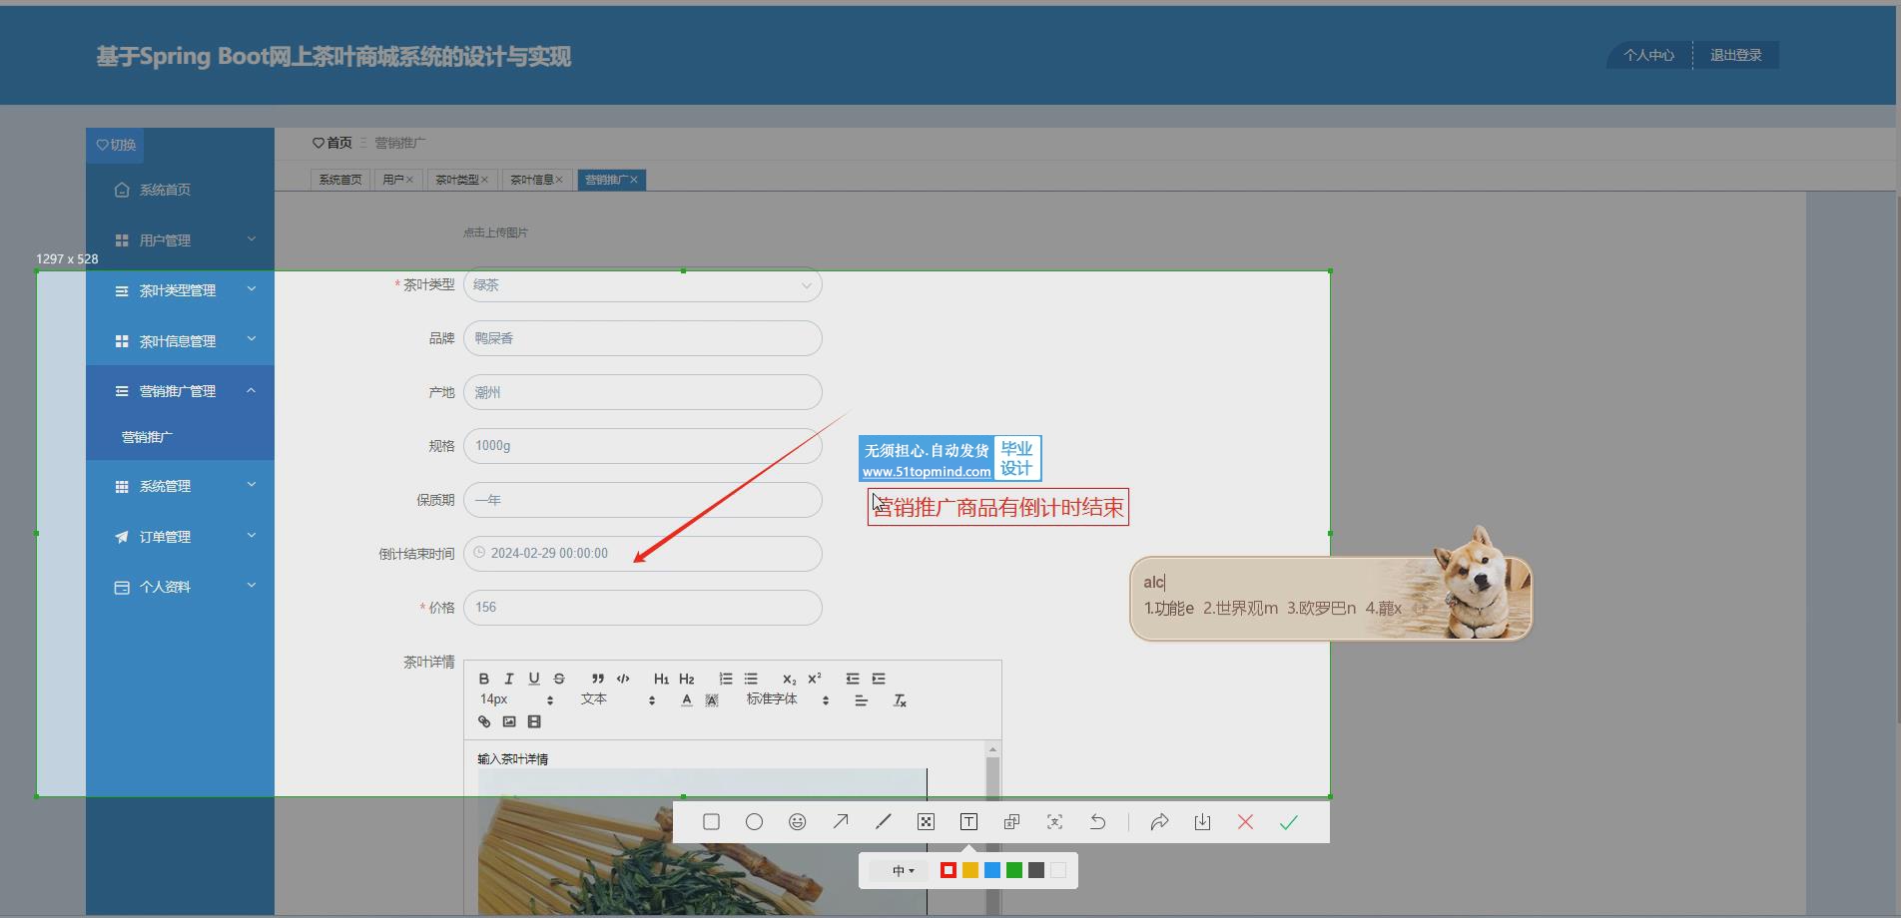The width and height of the screenshot is (1901, 918).
Task: Toggle the bullet list in the editor
Action: point(751,679)
